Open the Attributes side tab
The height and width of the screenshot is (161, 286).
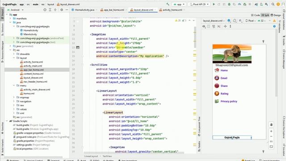tap(280, 26)
